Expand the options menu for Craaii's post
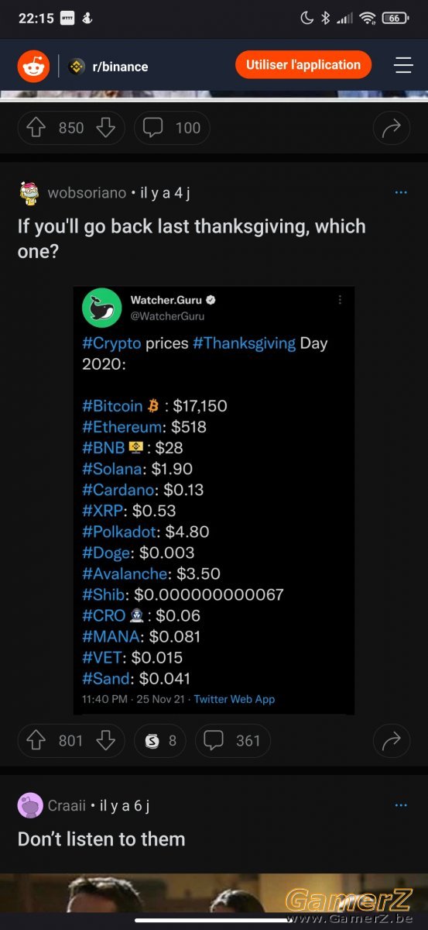 coord(401,805)
